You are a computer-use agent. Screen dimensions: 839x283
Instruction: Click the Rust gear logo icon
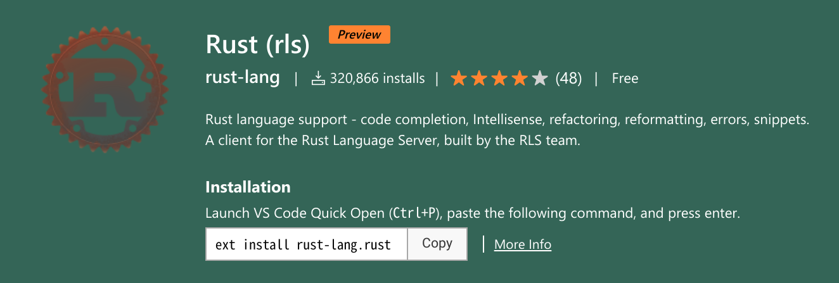coord(106,89)
